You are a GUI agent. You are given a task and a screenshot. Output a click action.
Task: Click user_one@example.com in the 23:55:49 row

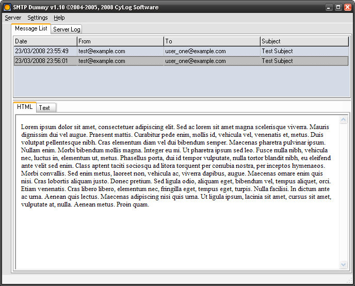pos(196,51)
